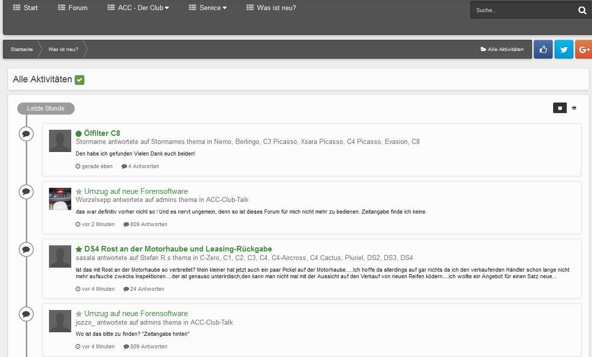This screenshot has width=592, height=357.
Task: Click the Alle Aktivitäten stream button
Action: coord(502,49)
